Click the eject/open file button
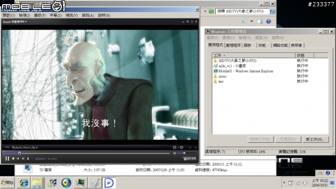336x189 pixels. (x=28, y=159)
